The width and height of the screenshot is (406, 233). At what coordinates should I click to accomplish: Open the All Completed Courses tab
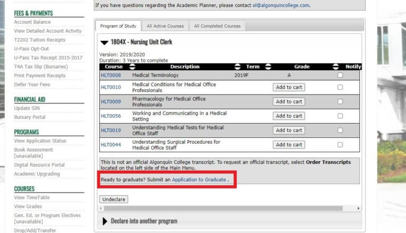[x=217, y=26]
